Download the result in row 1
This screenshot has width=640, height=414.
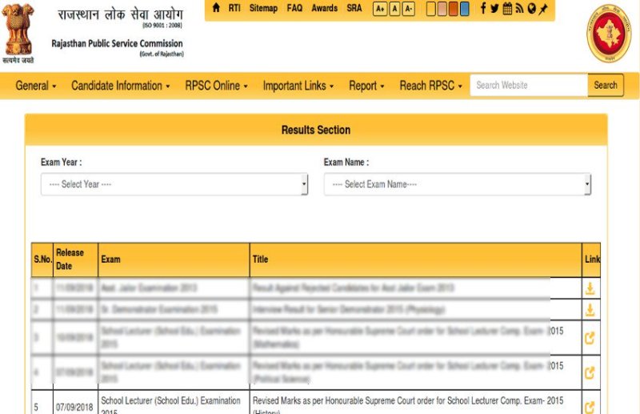(x=590, y=288)
